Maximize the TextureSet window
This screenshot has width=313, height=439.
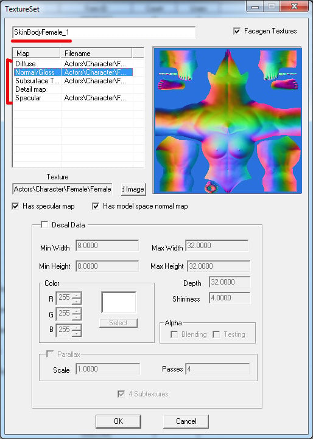[272, 6]
